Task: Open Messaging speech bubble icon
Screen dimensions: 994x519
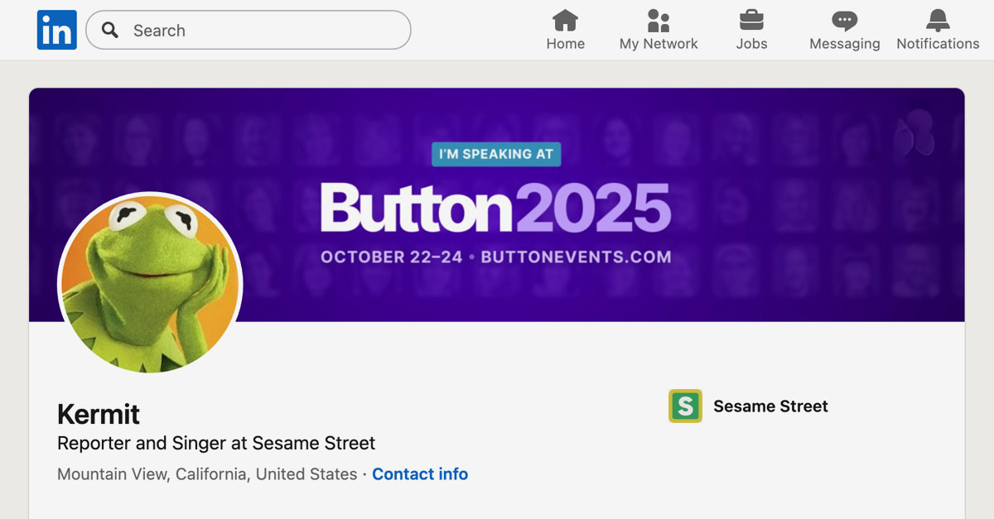Action: (x=844, y=20)
